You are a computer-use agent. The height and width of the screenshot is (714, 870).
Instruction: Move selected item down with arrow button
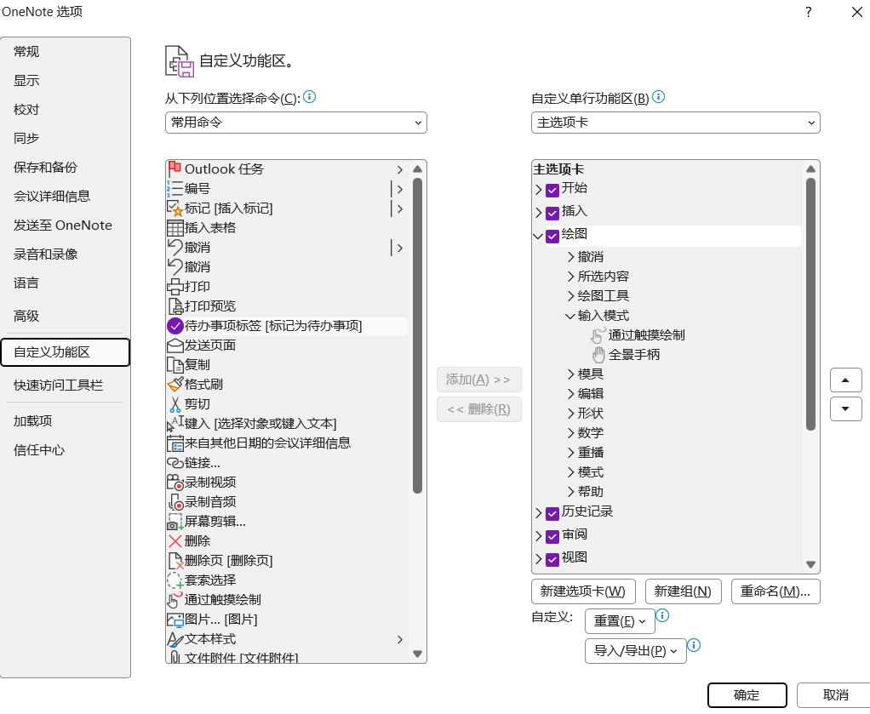click(845, 408)
